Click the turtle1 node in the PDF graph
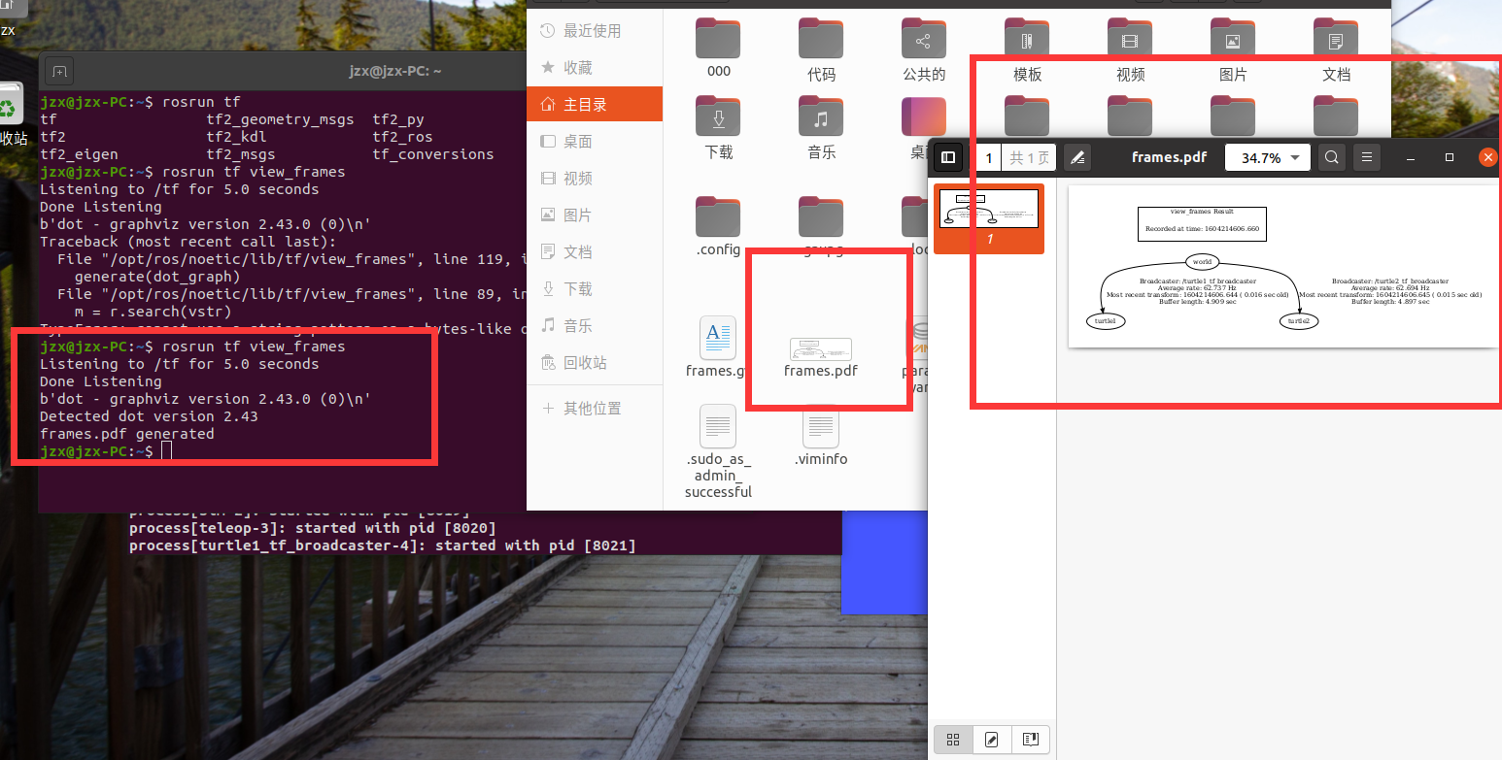The height and width of the screenshot is (760, 1502). [x=1106, y=320]
